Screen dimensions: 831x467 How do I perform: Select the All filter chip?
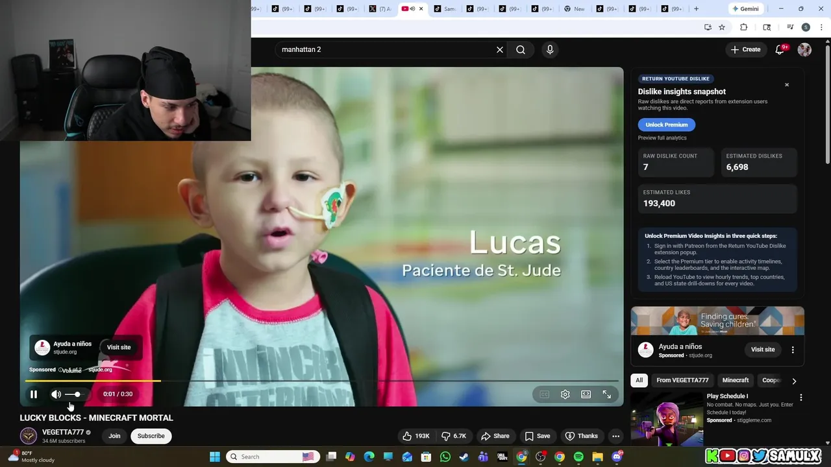pos(639,380)
